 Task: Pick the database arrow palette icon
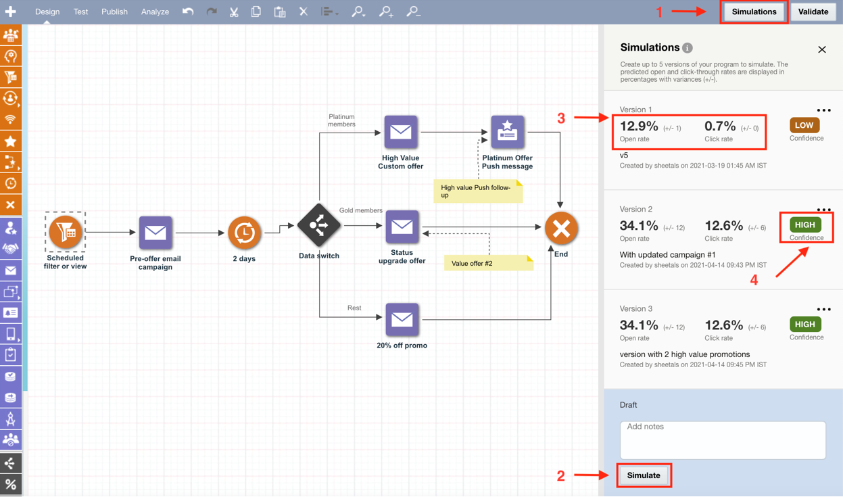tap(11, 398)
